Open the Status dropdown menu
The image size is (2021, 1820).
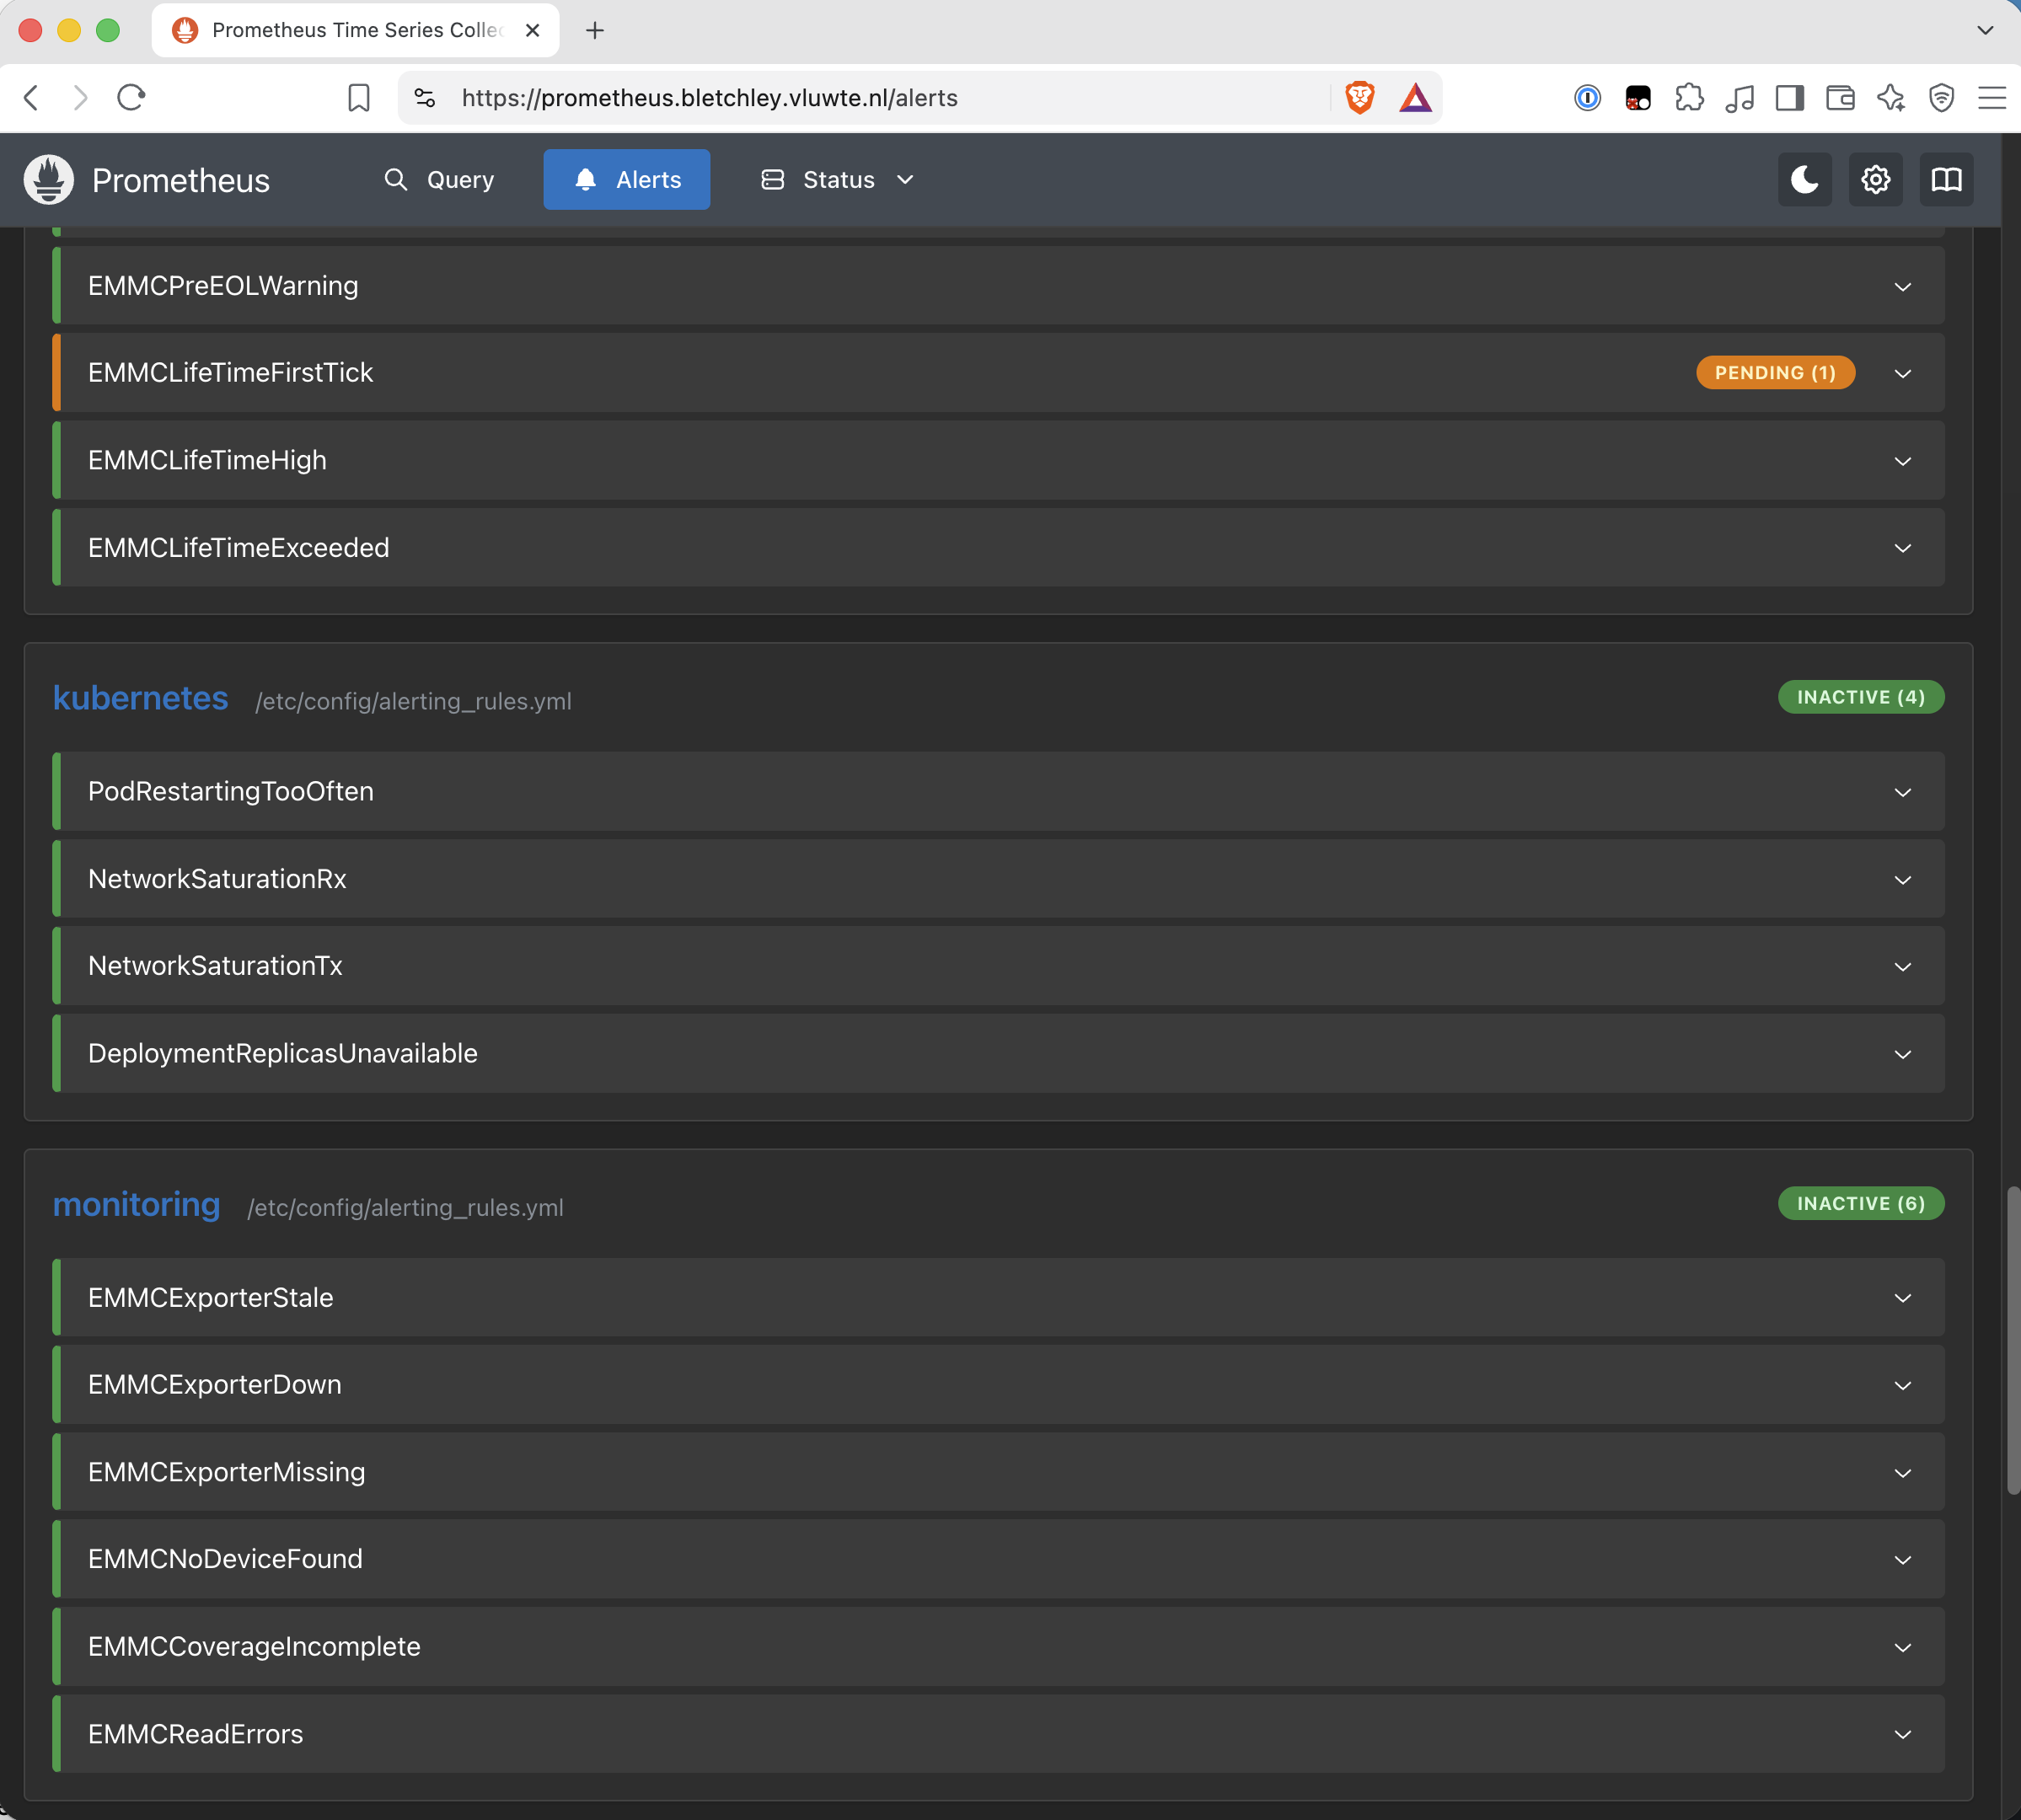(x=838, y=180)
